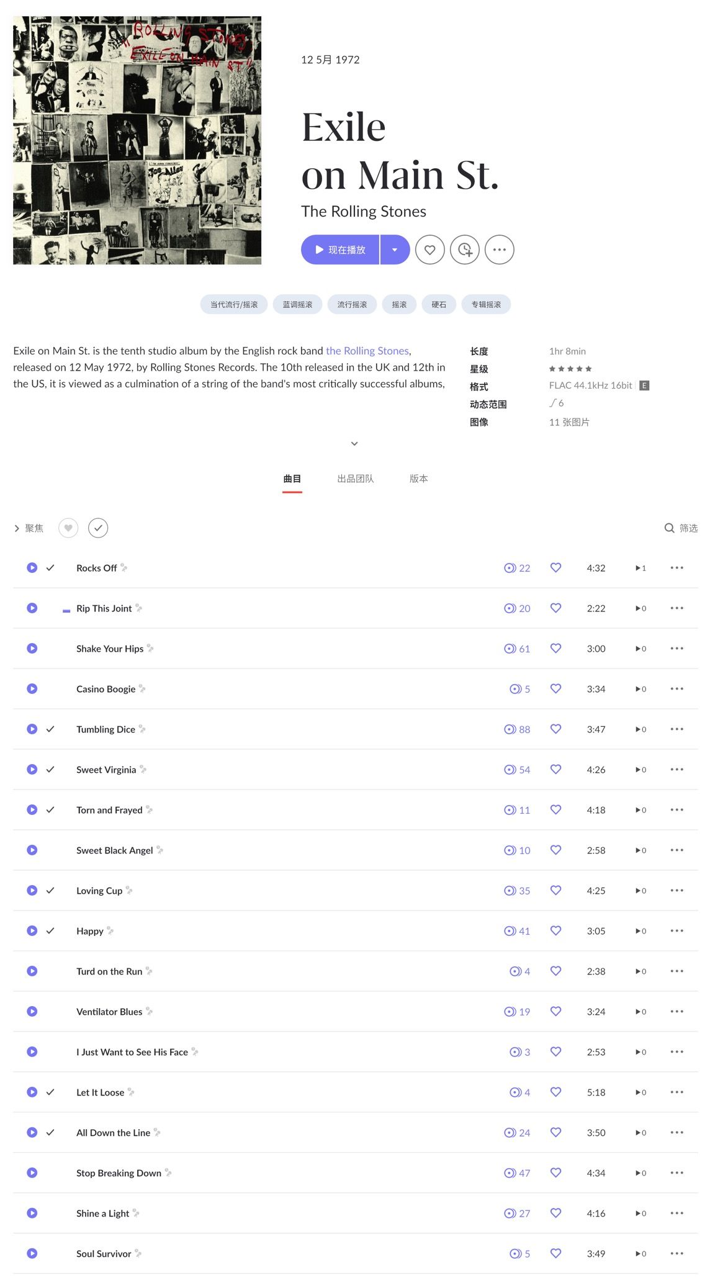The image size is (710, 1283).
Task: Open the play options dropdown arrow
Action: pyautogui.click(x=395, y=250)
